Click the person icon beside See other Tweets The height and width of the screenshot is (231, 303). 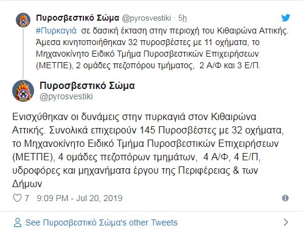pos(18,222)
